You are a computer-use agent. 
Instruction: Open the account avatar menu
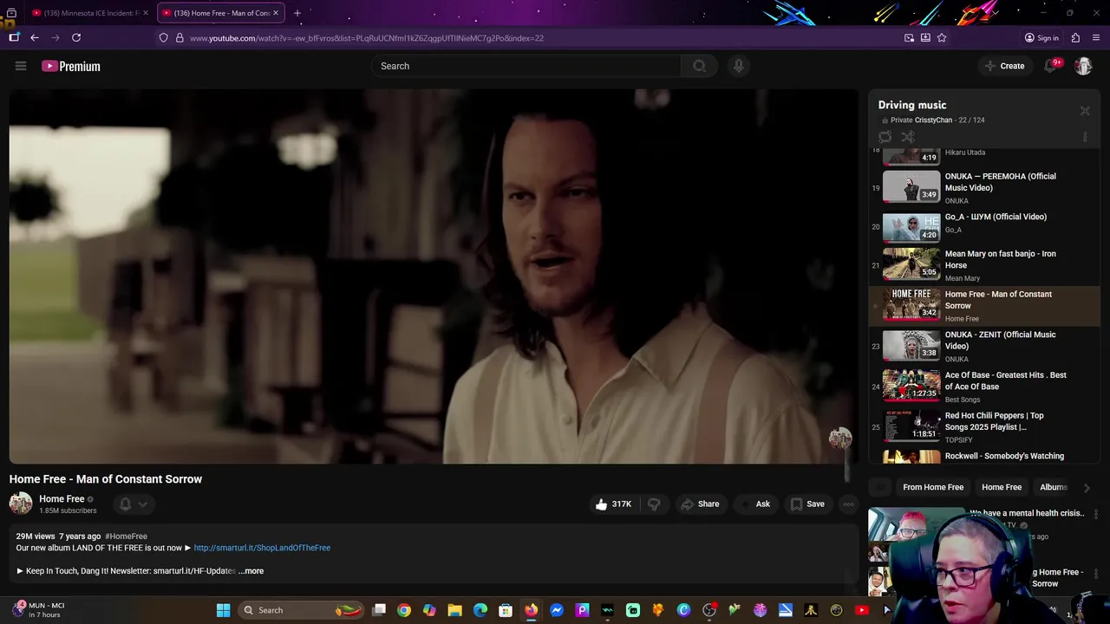click(1083, 66)
